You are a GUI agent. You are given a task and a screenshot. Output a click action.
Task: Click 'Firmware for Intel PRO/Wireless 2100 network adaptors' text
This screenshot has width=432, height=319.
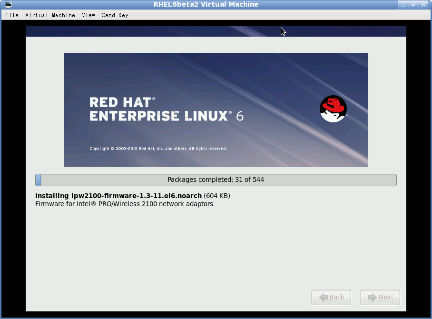124,204
